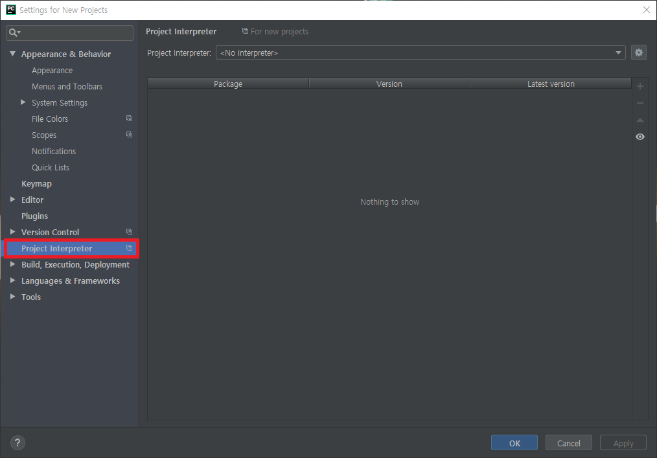Expand the Tools section
Screen dimensions: 657x458
pos(12,297)
